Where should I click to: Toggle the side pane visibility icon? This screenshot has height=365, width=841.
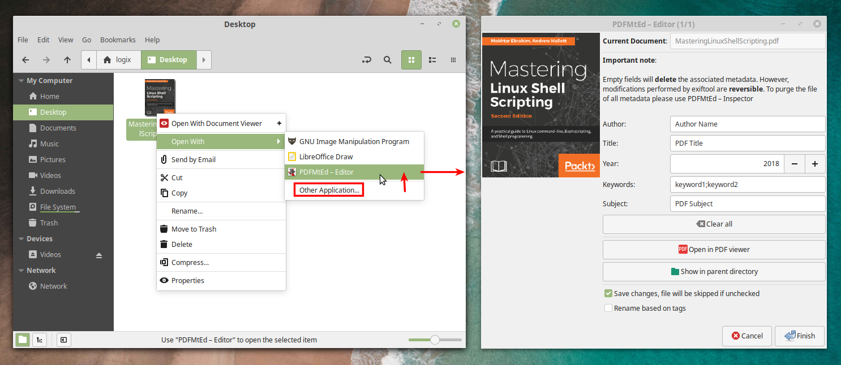tap(63, 340)
